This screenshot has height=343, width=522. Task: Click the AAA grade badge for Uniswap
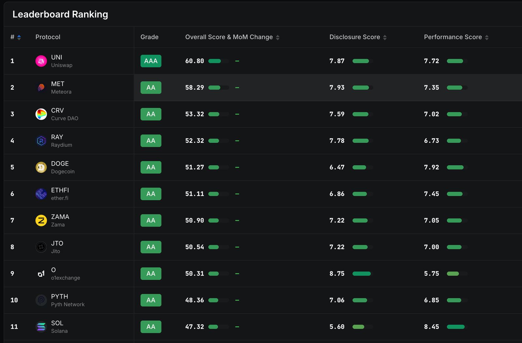click(151, 61)
